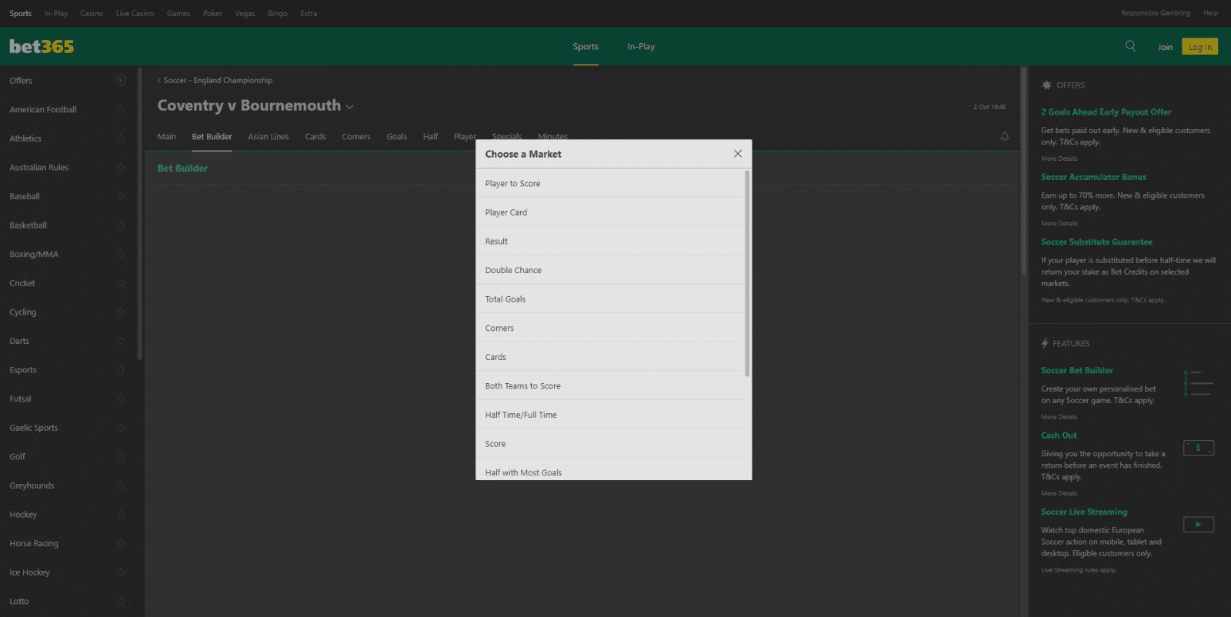
Task: Open the Join link
Action: point(1165,47)
